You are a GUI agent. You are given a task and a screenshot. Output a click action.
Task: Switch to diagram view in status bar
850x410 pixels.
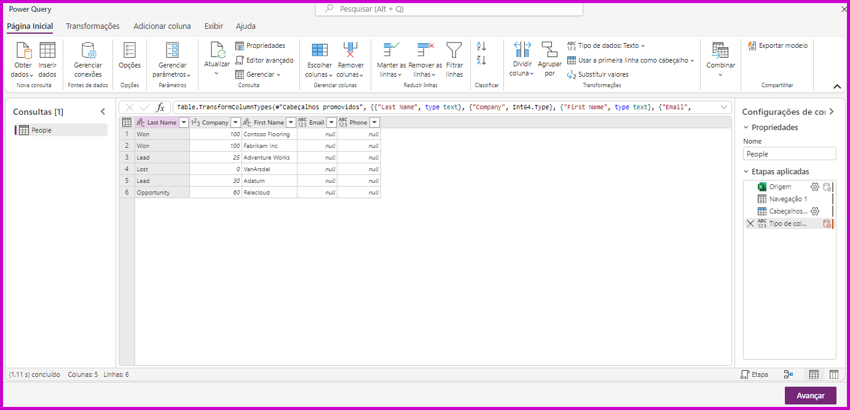point(789,374)
